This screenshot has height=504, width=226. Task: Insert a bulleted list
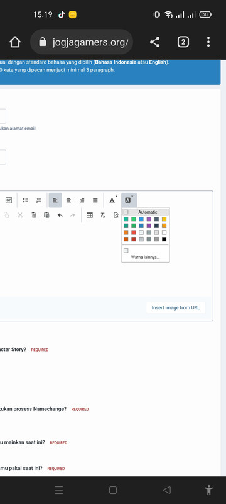point(25,200)
